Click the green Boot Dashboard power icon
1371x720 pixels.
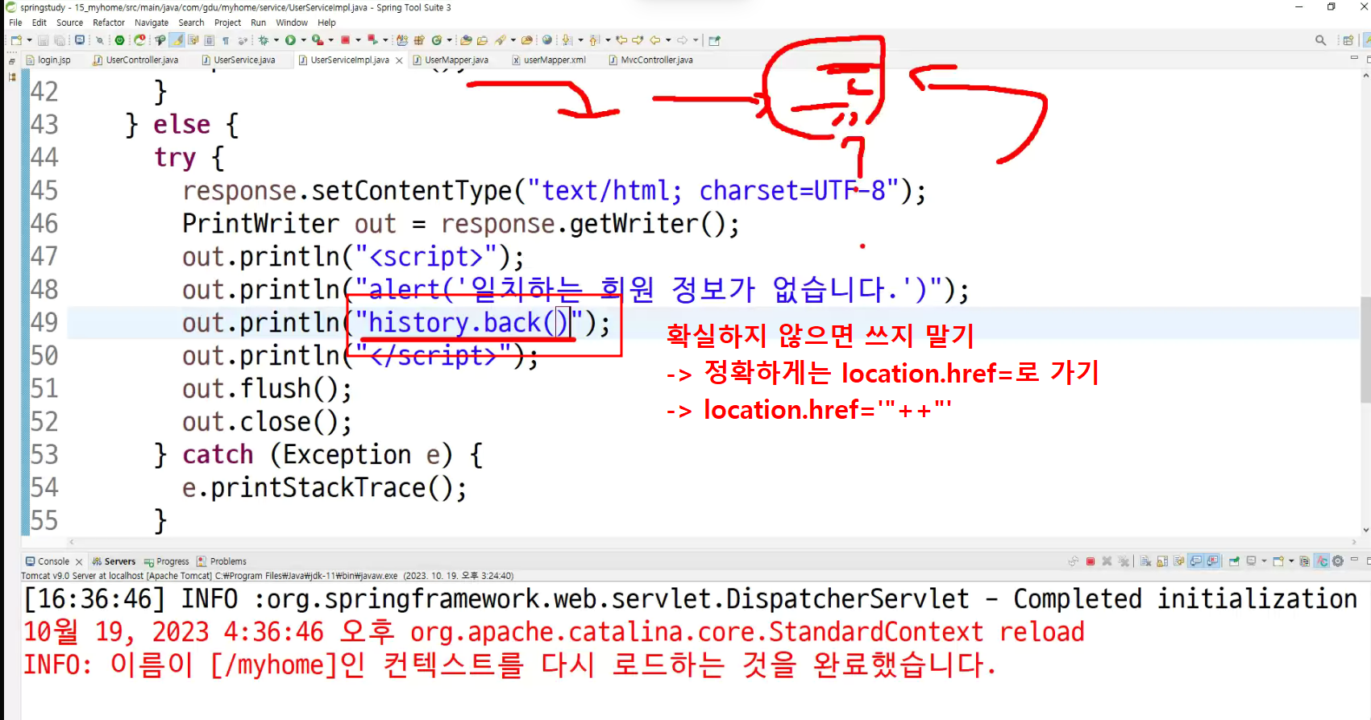[119, 40]
